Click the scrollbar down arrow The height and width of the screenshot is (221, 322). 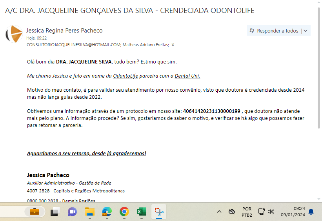(319, 199)
